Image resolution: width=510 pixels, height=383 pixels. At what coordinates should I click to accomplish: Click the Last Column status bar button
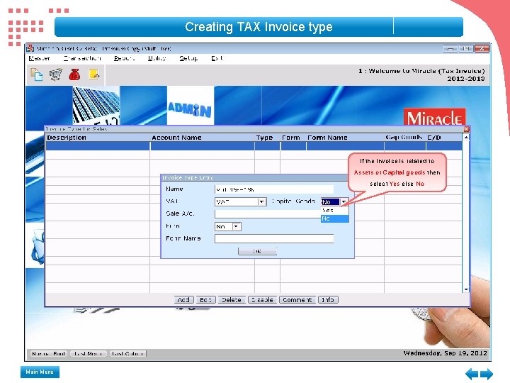coord(127,353)
